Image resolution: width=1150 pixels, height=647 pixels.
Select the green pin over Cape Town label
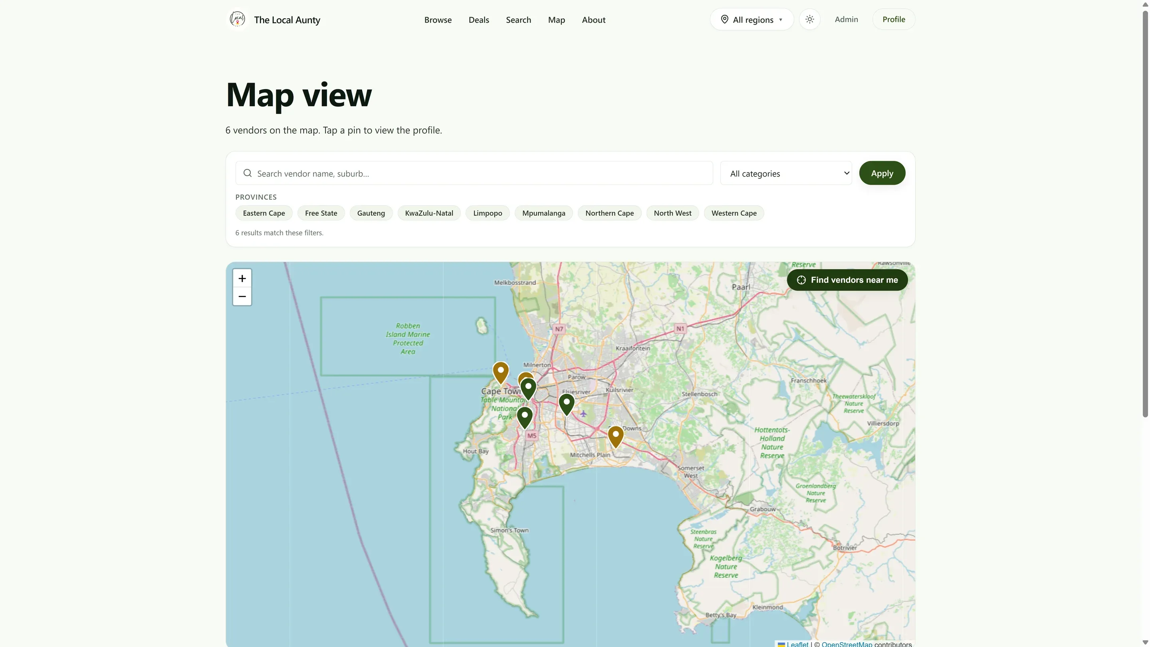pos(528,389)
